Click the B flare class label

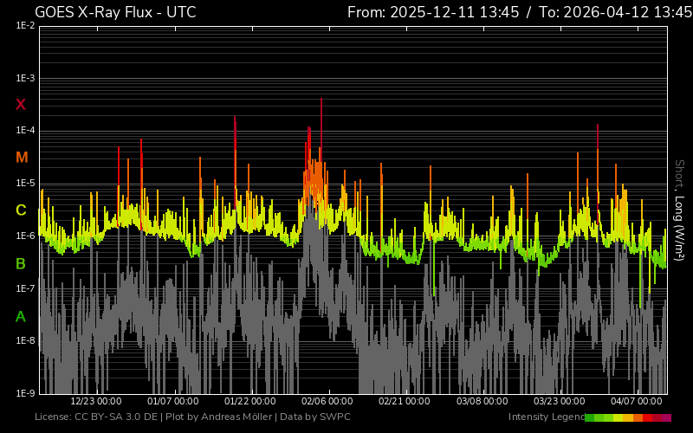pyautogui.click(x=21, y=263)
